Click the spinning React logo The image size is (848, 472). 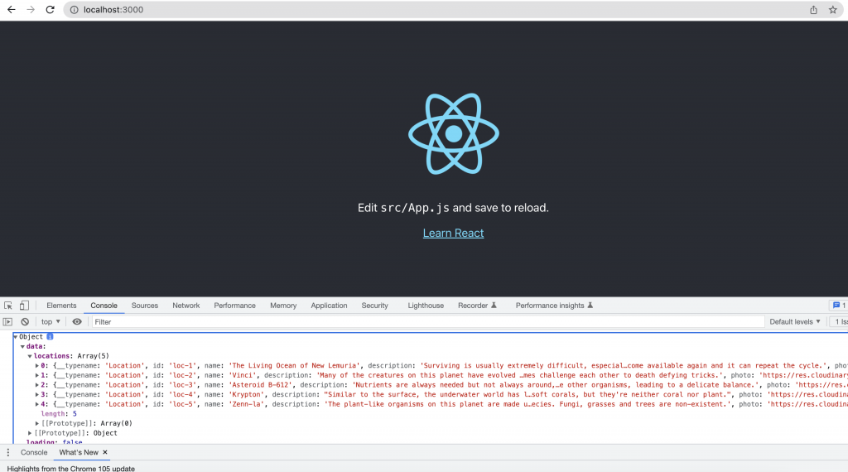coord(453,133)
